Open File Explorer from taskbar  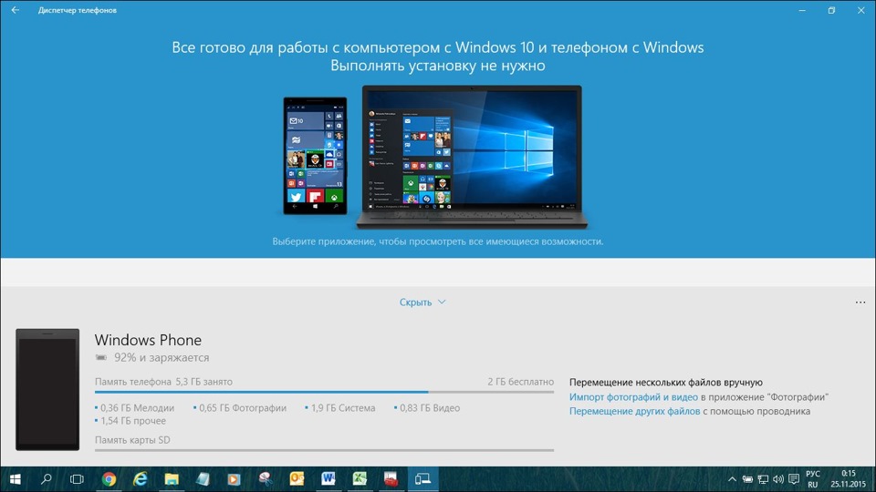click(171, 479)
